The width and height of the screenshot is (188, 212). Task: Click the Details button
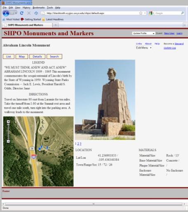tap(37, 57)
